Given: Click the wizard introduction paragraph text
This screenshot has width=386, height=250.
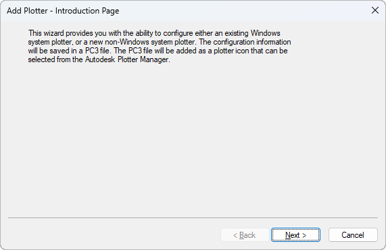Looking at the screenshot, I should click(x=160, y=46).
